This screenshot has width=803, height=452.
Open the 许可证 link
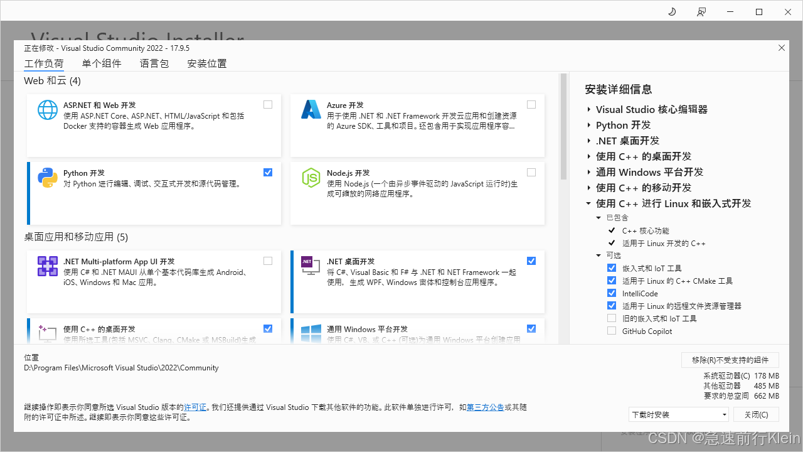click(x=195, y=407)
